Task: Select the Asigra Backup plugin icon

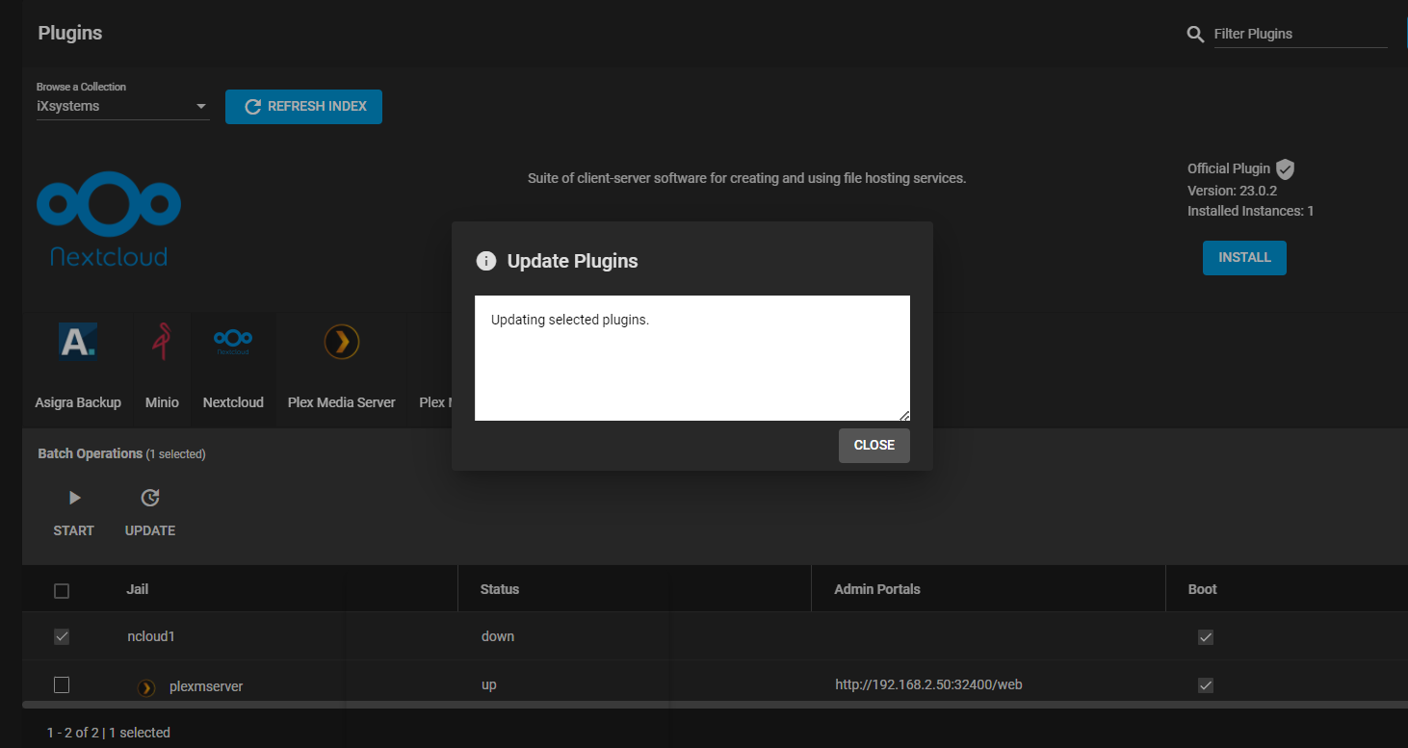Action: tap(78, 341)
